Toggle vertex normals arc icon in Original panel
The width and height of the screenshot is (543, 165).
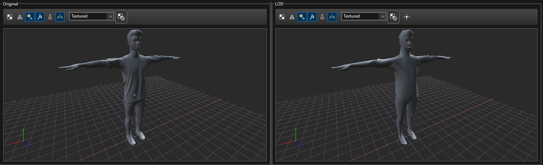pyautogui.click(x=60, y=17)
